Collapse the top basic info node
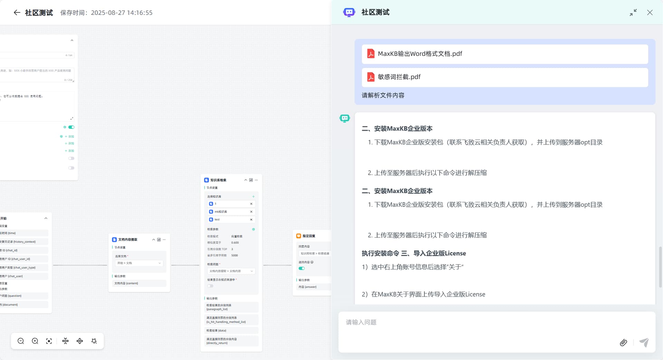 72,40
